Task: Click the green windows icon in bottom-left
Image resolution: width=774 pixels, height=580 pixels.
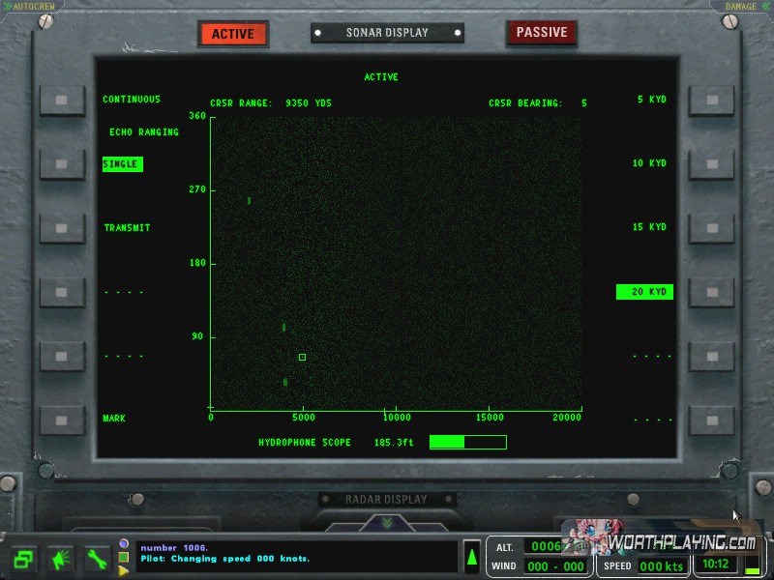Action: click(24, 559)
